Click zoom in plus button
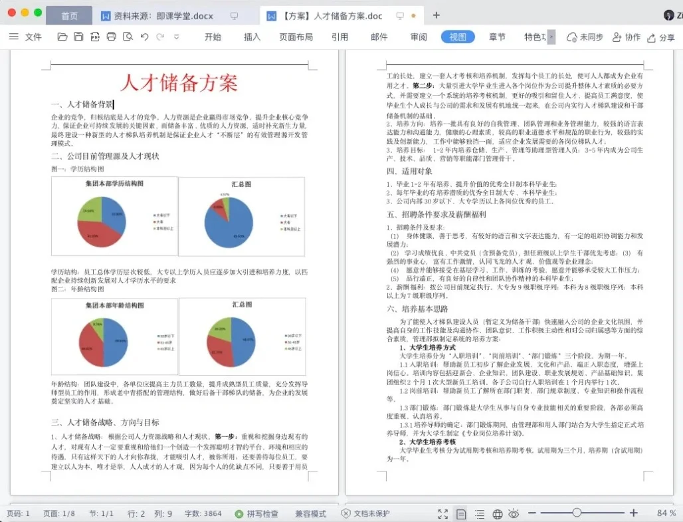The height and width of the screenshot is (522, 683). pyautogui.click(x=634, y=513)
